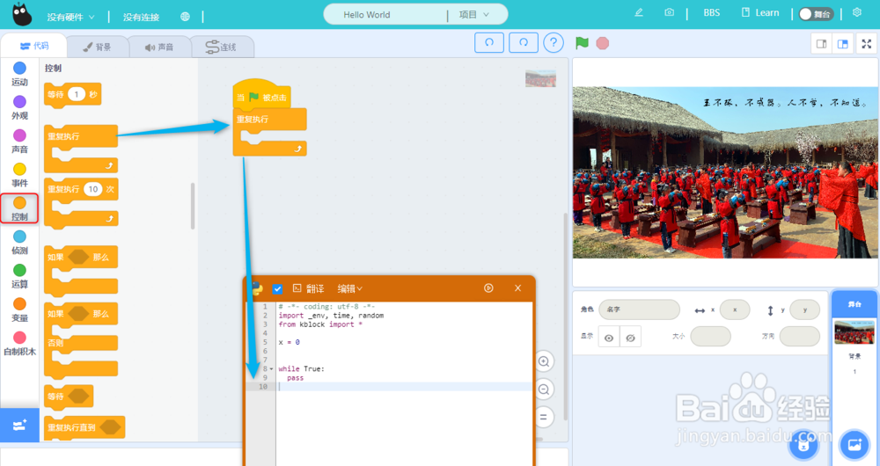This screenshot has height=466, width=880.
Task: Click the undo arrow button
Action: (489, 42)
